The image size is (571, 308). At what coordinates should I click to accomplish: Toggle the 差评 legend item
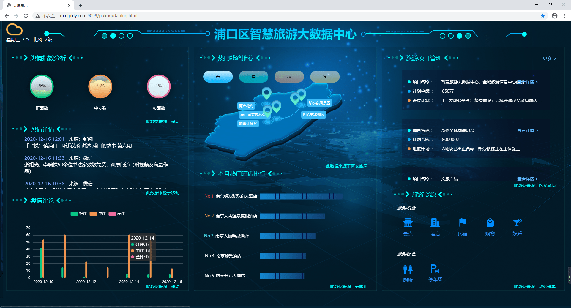click(x=117, y=214)
